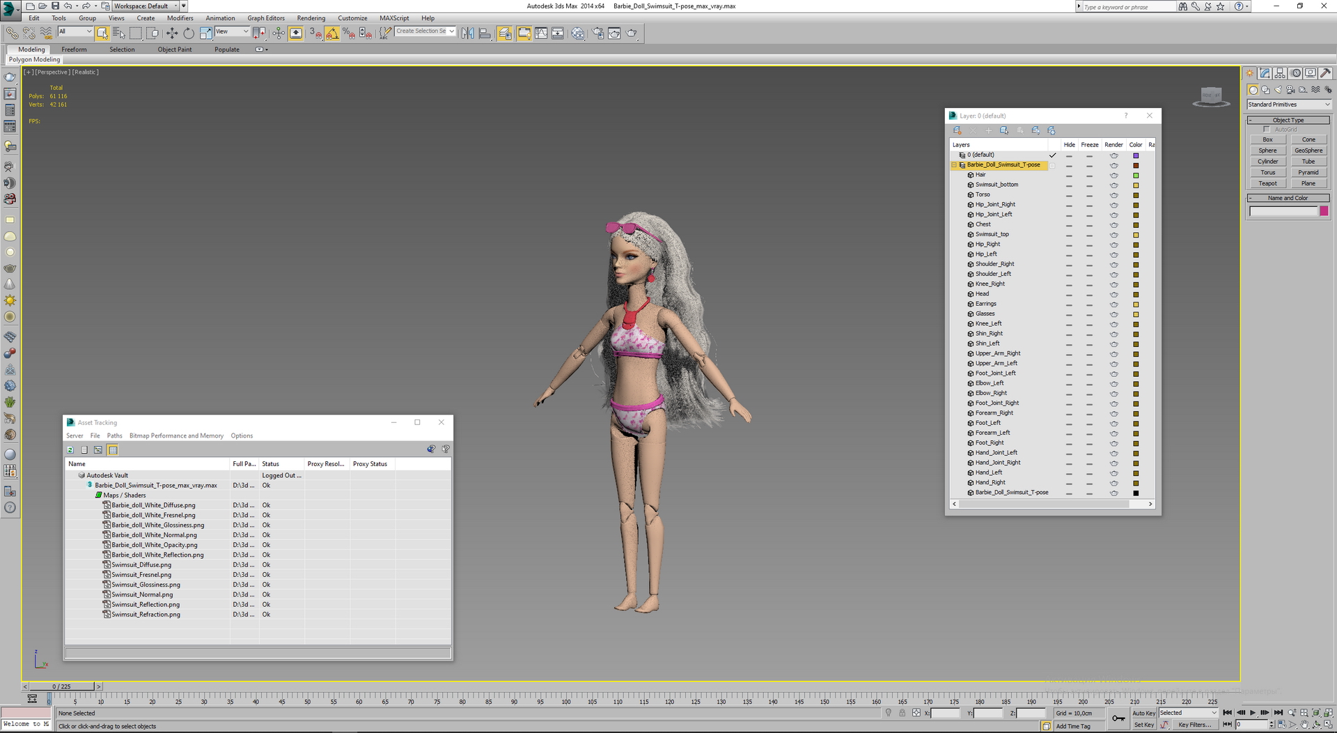Viewport: 1337px width, 733px height.
Task: Toggle Render teapot for Swimsuit_bottom
Action: point(1113,185)
